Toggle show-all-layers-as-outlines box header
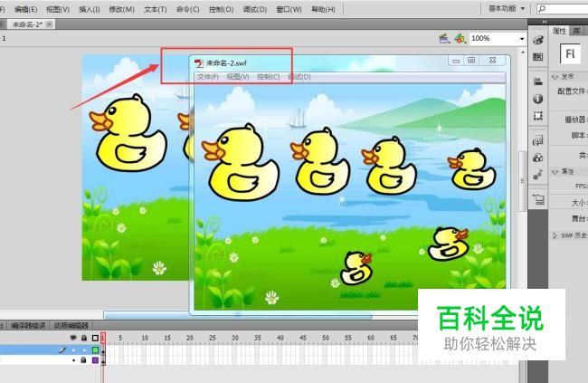 tap(95, 338)
